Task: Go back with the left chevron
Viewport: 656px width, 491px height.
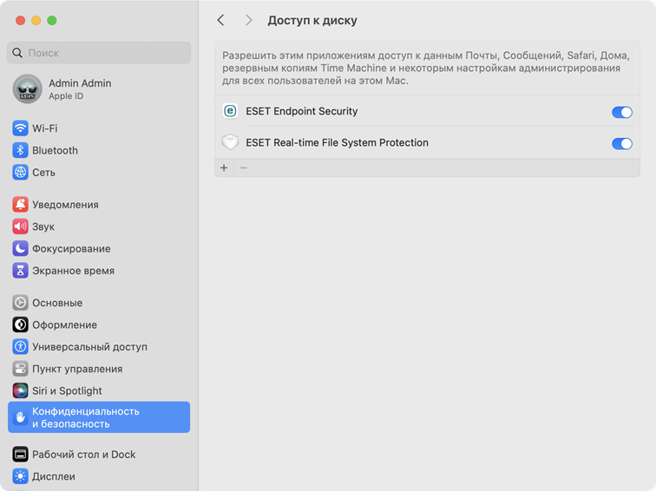Action: click(x=221, y=20)
